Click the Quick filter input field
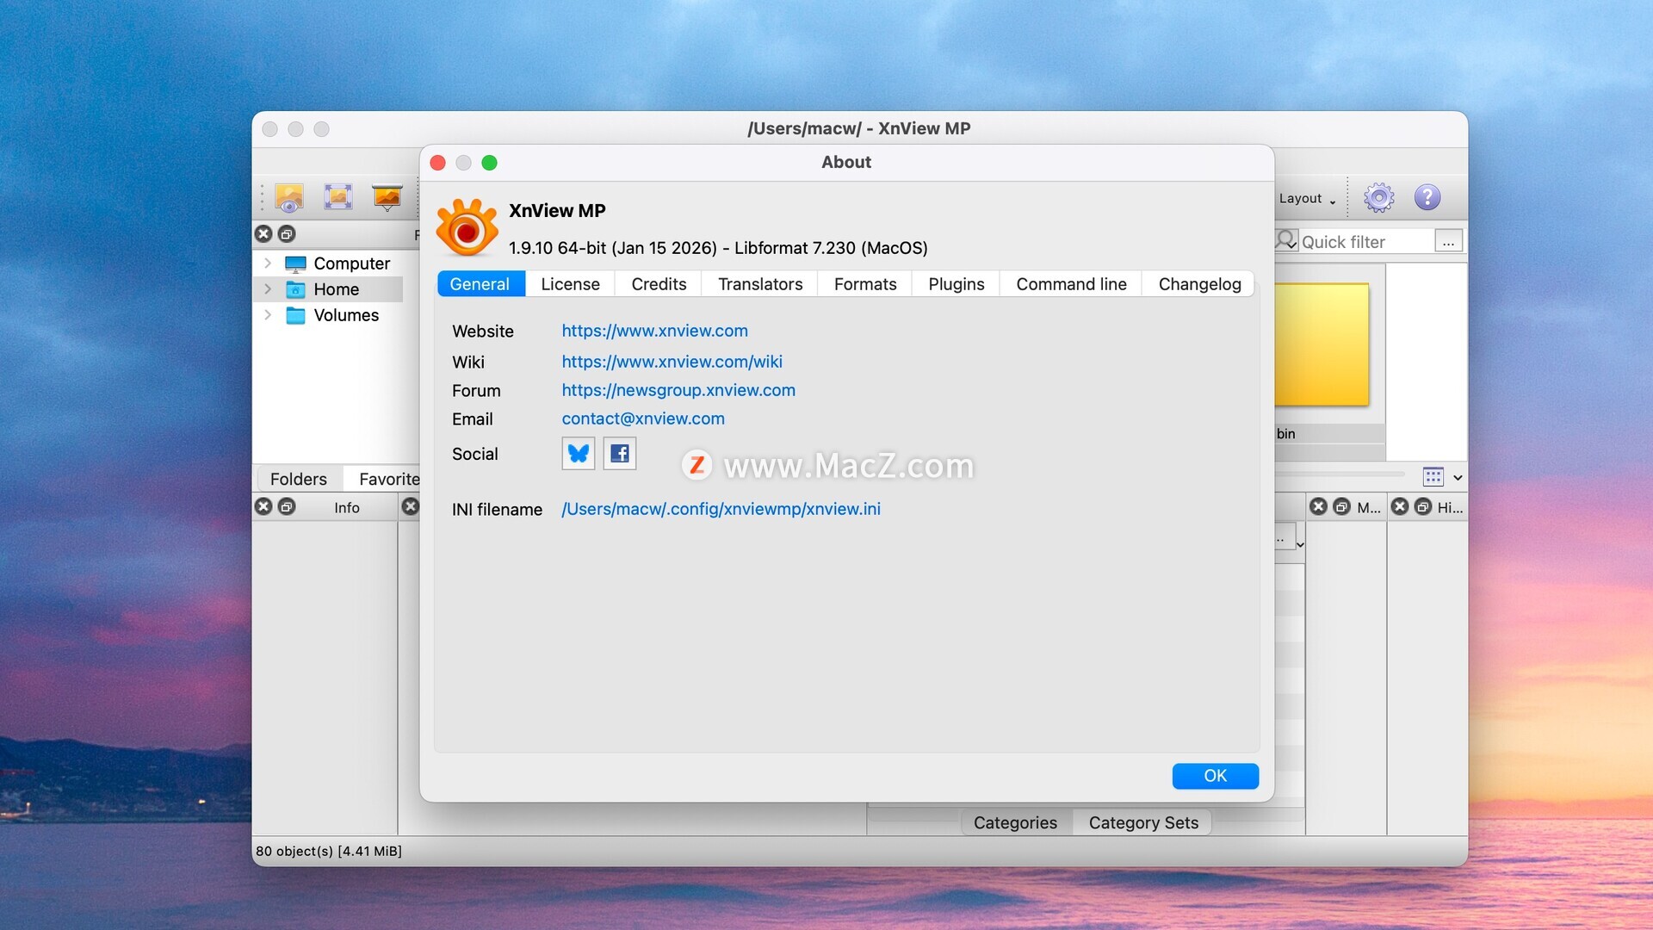1653x930 pixels. tap(1364, 242)
